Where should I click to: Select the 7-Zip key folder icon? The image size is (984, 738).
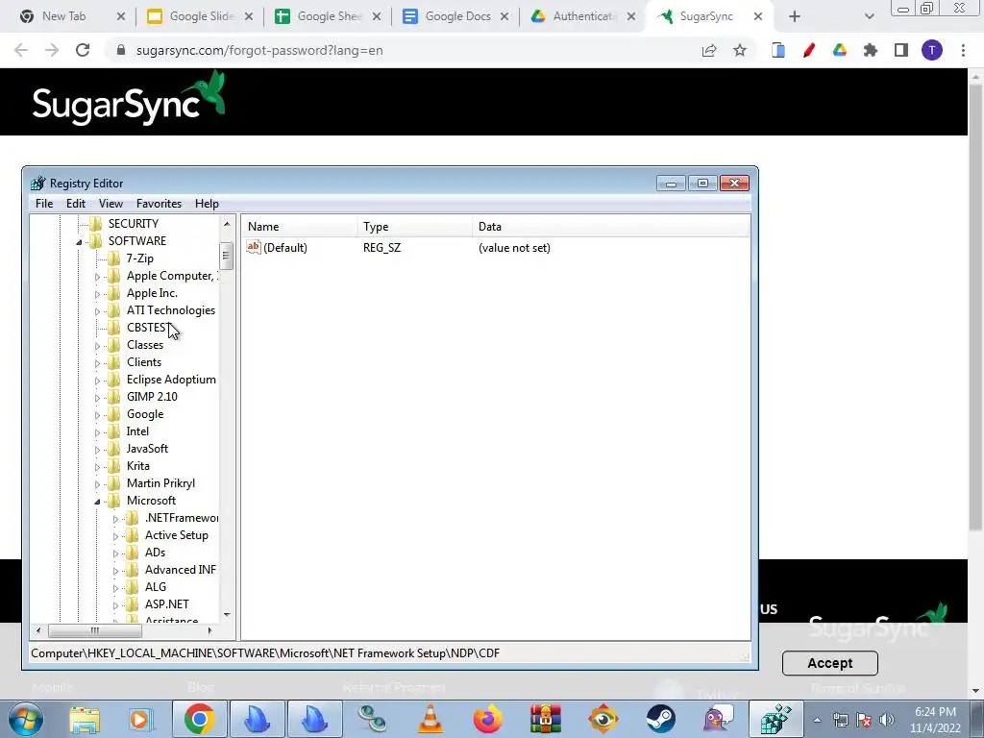click(114, 258)
